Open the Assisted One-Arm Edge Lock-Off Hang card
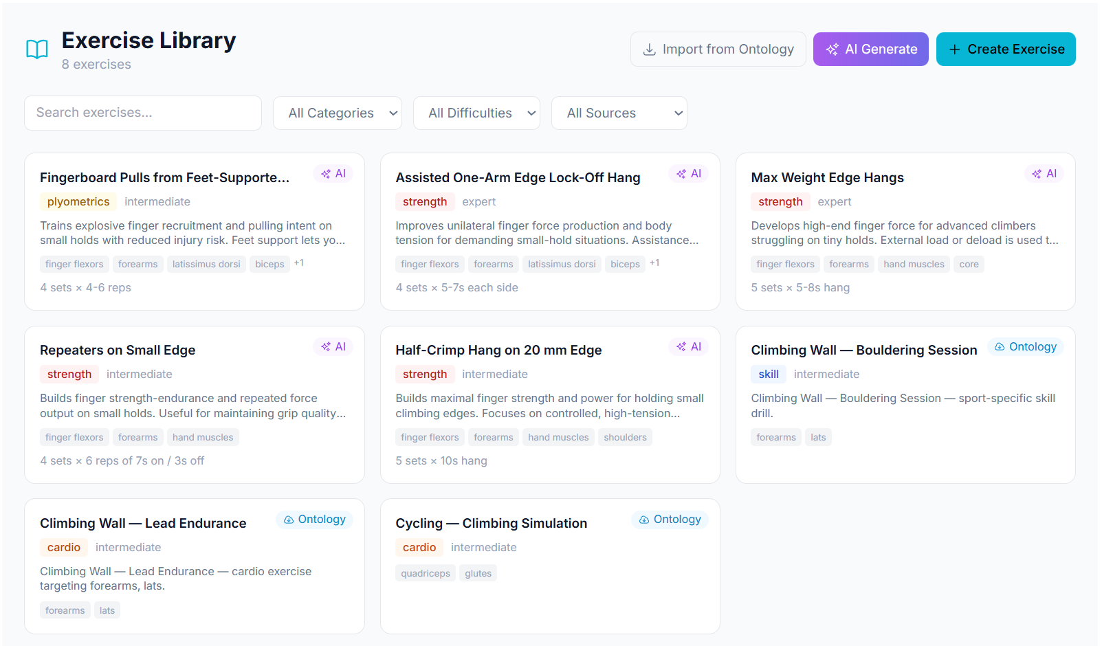Image resolution: width=1102 pixels, height=646 pixels. 550,232
